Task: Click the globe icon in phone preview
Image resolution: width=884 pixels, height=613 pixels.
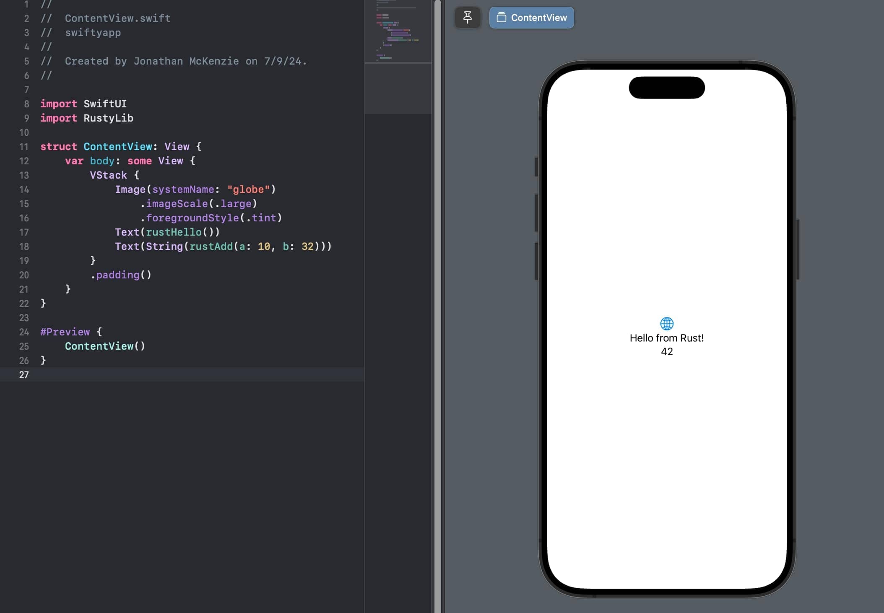Action: [667, 323]
